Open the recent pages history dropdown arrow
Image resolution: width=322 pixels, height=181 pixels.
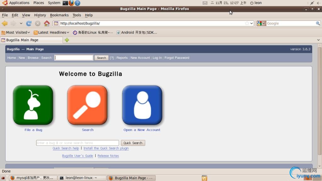tap(21, 23)
